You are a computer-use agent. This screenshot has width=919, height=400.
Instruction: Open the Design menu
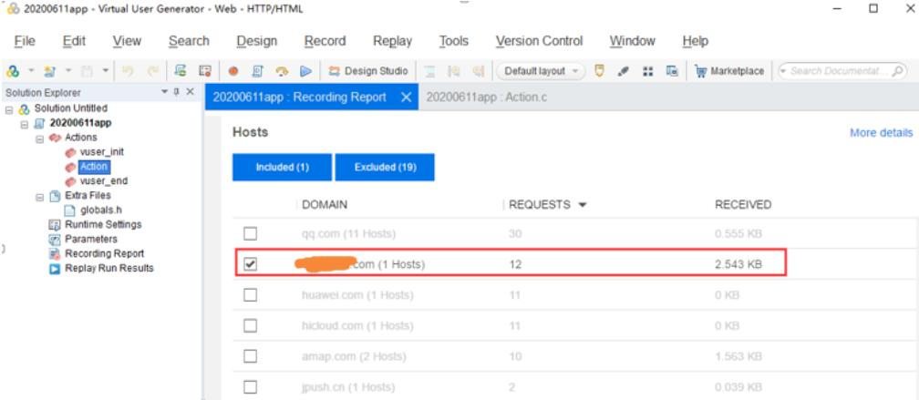(x=257, y=41)
